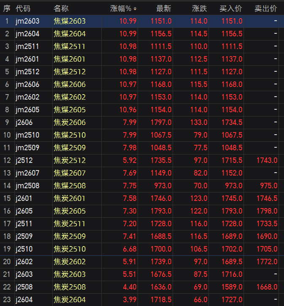Viewport: 284px width, 306px height.
Task: Sort the table by 最新 column header
Action: pyautogui.click(x=164, y=8)
